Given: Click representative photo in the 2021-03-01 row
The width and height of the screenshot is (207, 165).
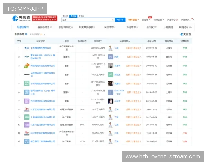Looking at the screenshot, I should point(110,101).
